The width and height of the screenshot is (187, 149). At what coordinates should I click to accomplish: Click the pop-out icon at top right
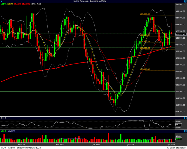[185, 1]
